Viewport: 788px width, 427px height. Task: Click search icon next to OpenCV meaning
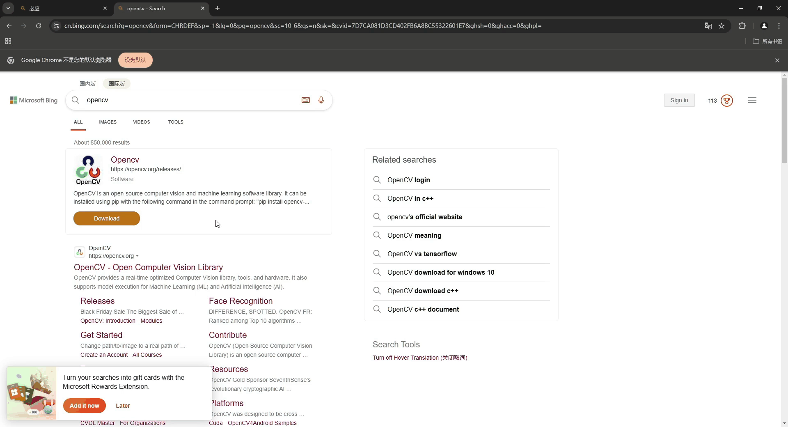(x=377, y=235)
